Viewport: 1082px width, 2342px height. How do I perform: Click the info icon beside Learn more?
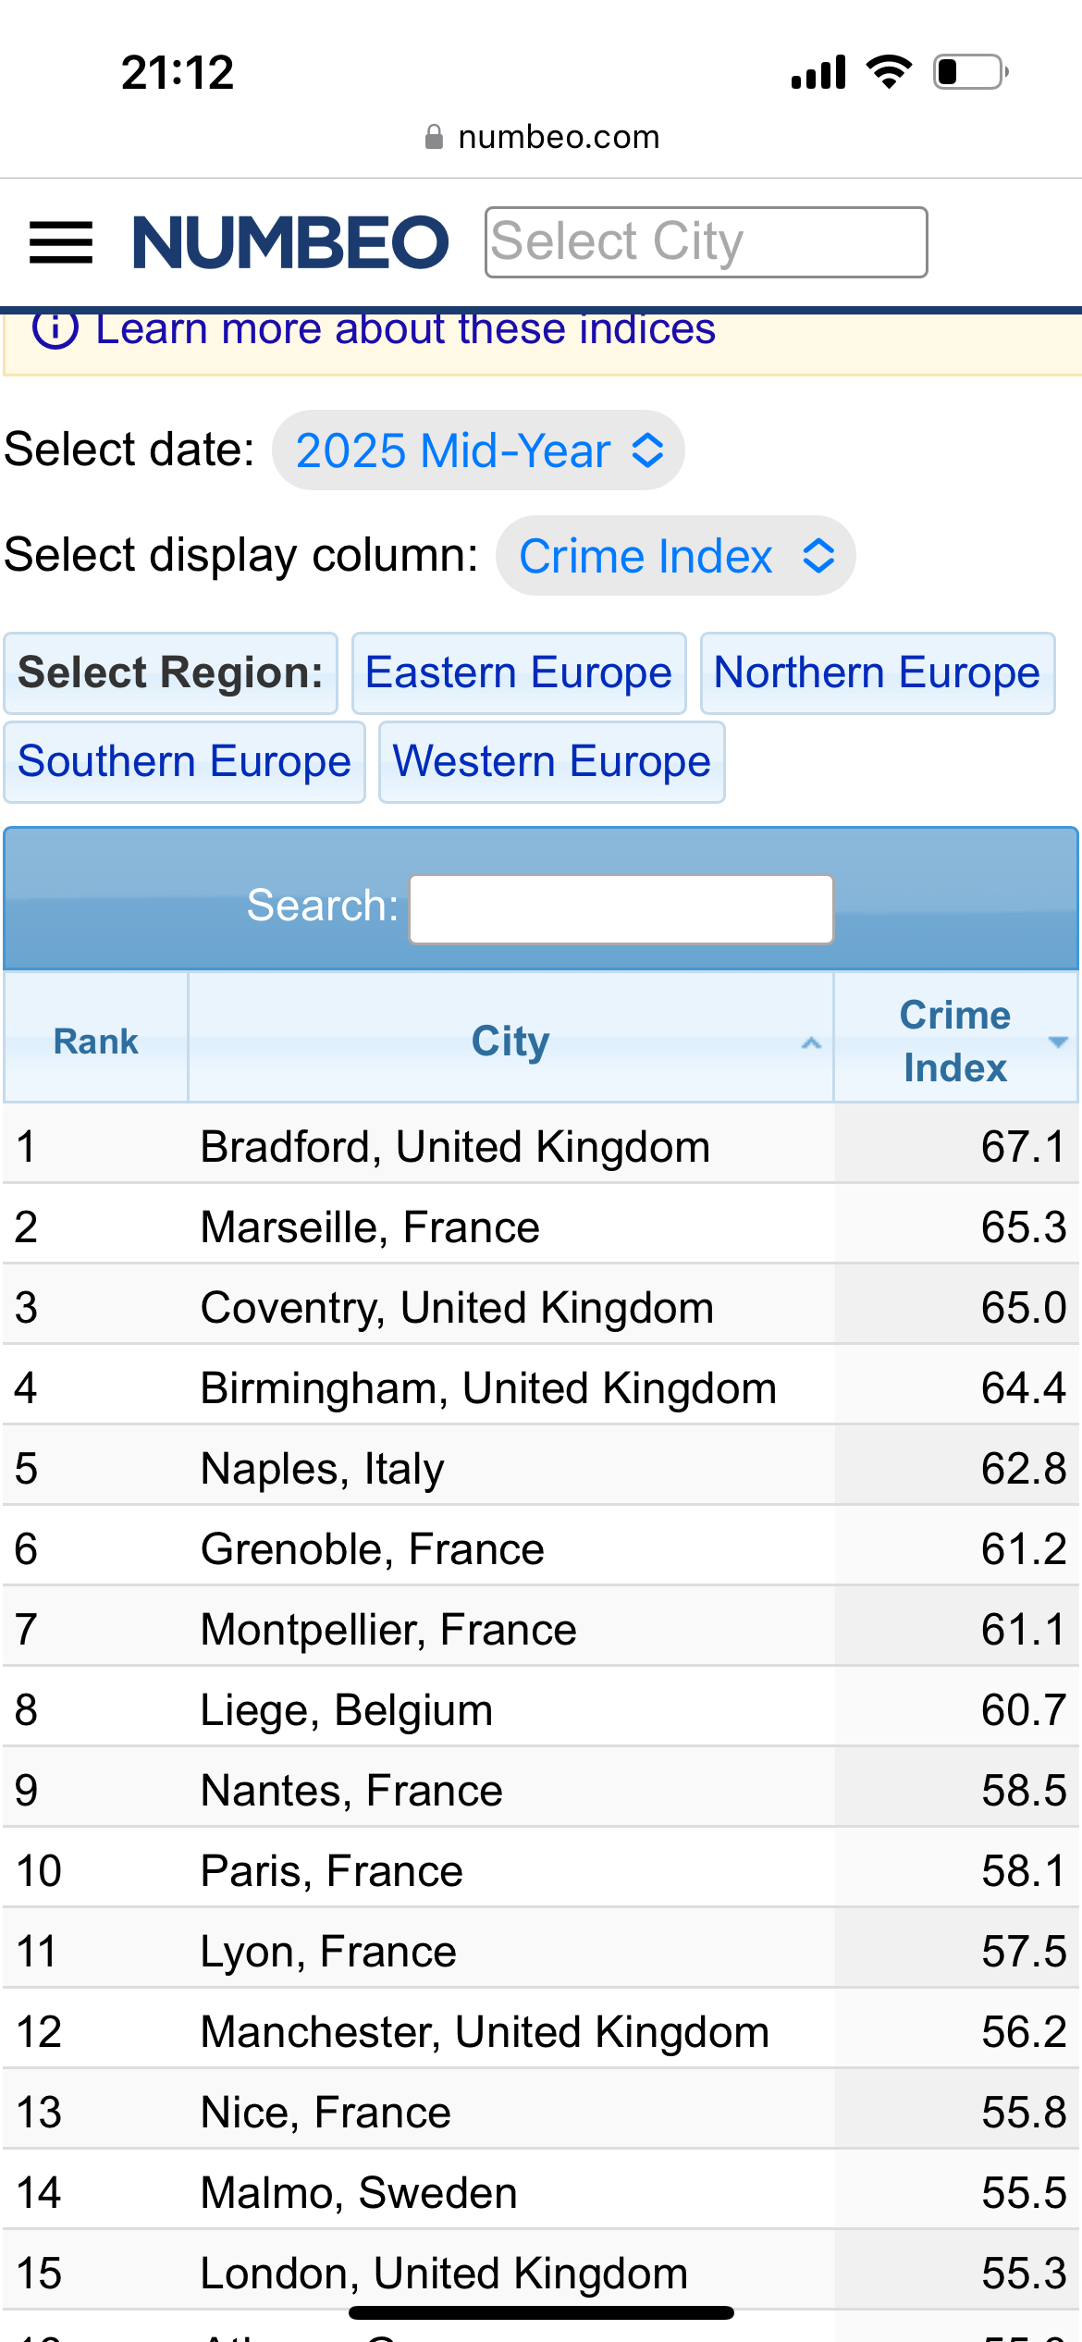55,329
